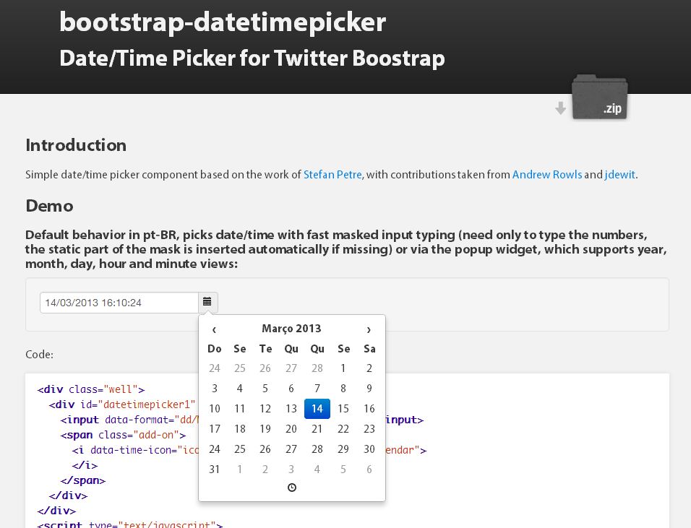Pick day 22 in calendar

(x=343, y=429)
